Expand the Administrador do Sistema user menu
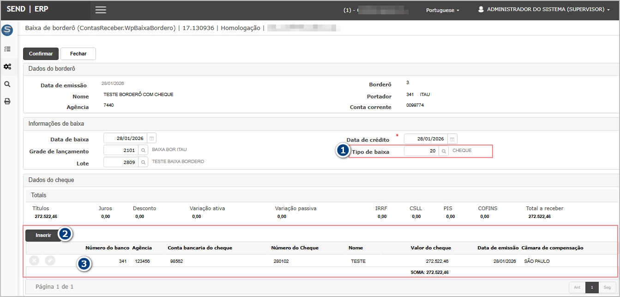 tap(544, 10)
